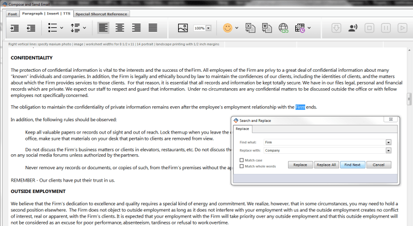Click the TTS stop button
The image size is (413, 226).
(x=369, y=28)
